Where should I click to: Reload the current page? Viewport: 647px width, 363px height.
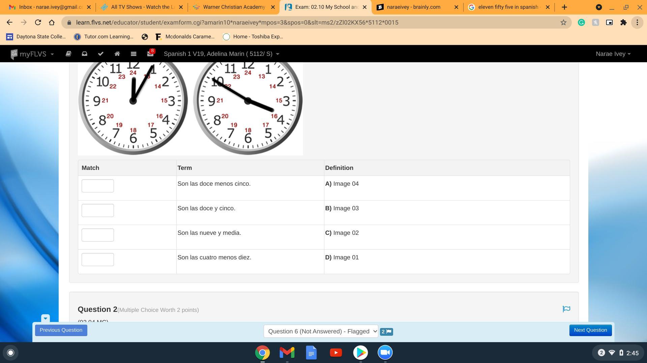pyautogui.click(x=38, y=23)
